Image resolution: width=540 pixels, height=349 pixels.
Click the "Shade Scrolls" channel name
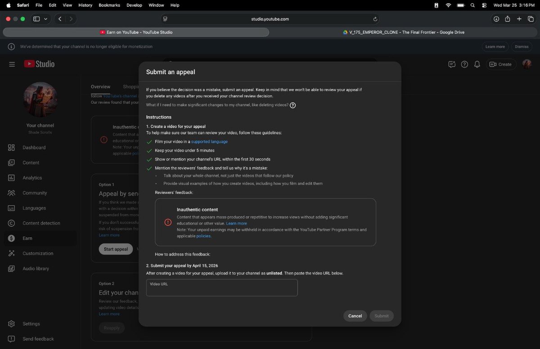[40, 133]
